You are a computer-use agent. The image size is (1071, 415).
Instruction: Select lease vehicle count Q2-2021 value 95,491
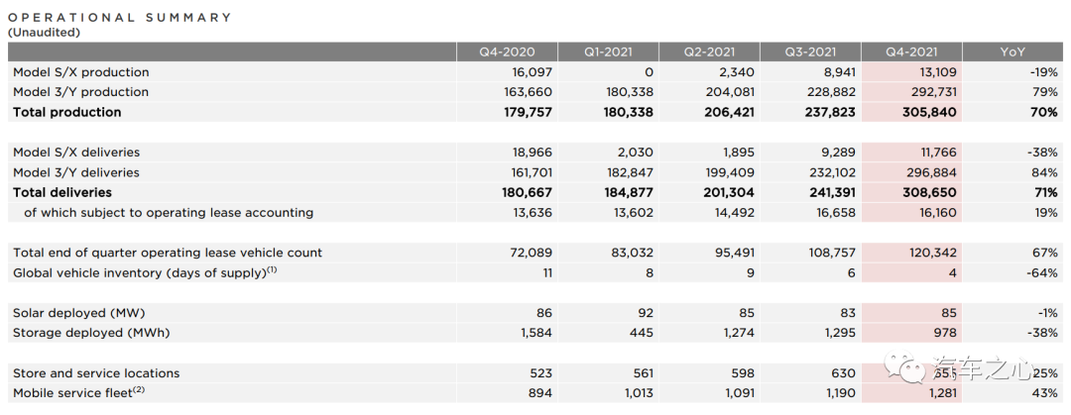pos(735,253)
